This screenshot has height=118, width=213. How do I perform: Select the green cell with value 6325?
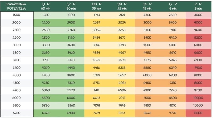(x=46, y=113)
